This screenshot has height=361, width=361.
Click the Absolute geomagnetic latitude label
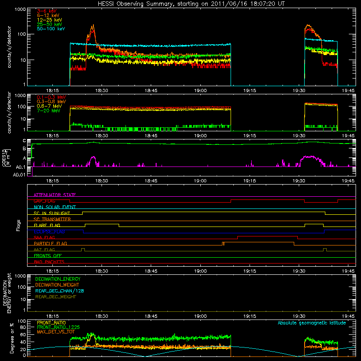point(312,323)
